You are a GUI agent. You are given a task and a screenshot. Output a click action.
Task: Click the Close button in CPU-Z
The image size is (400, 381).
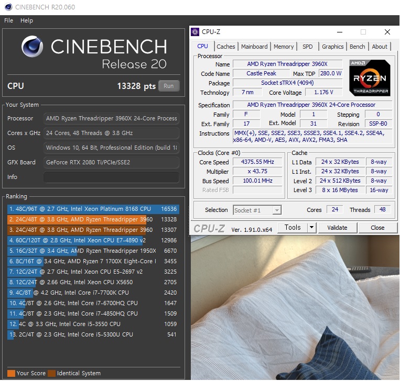coord(377,228)
